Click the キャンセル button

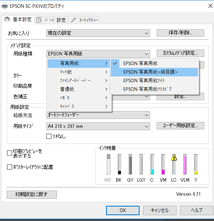tap(160, 210)
